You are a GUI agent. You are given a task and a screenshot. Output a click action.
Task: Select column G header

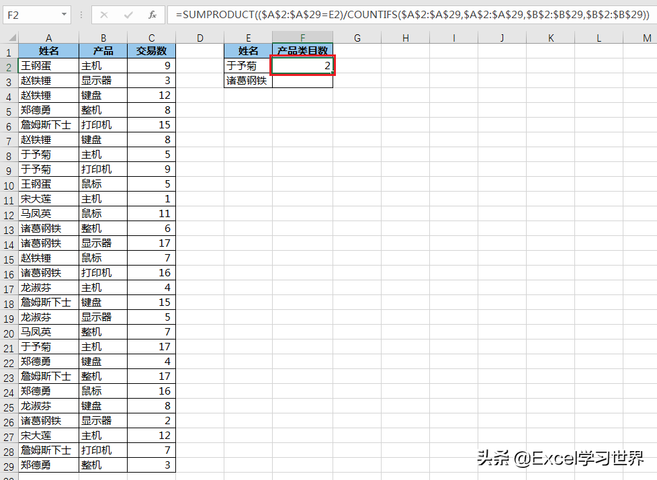(357, 38)
